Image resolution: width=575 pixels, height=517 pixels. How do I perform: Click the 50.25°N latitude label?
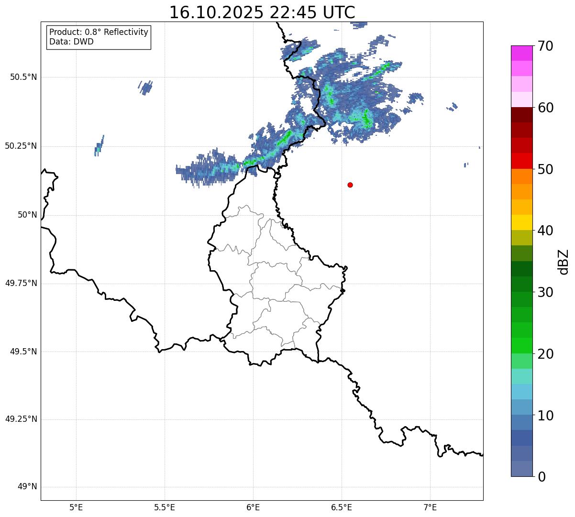21,146
